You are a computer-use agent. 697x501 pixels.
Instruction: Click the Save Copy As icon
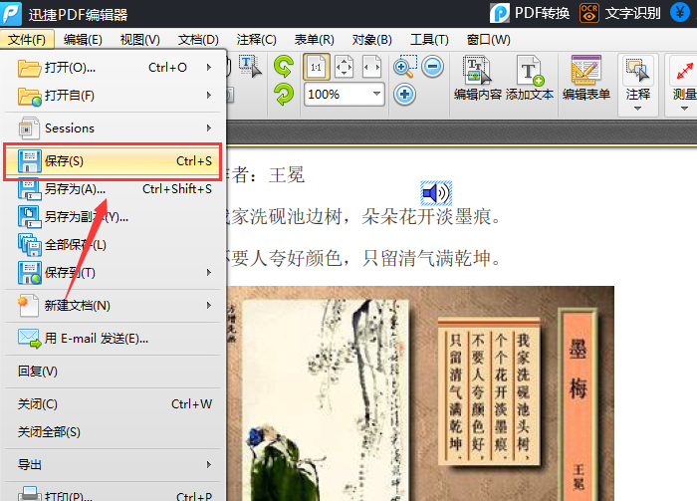click(29, 217)
